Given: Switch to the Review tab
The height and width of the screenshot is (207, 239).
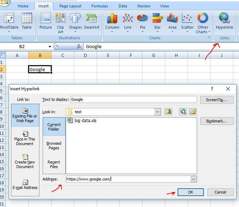Looking at the screenshot, I should tap(144, 6).
